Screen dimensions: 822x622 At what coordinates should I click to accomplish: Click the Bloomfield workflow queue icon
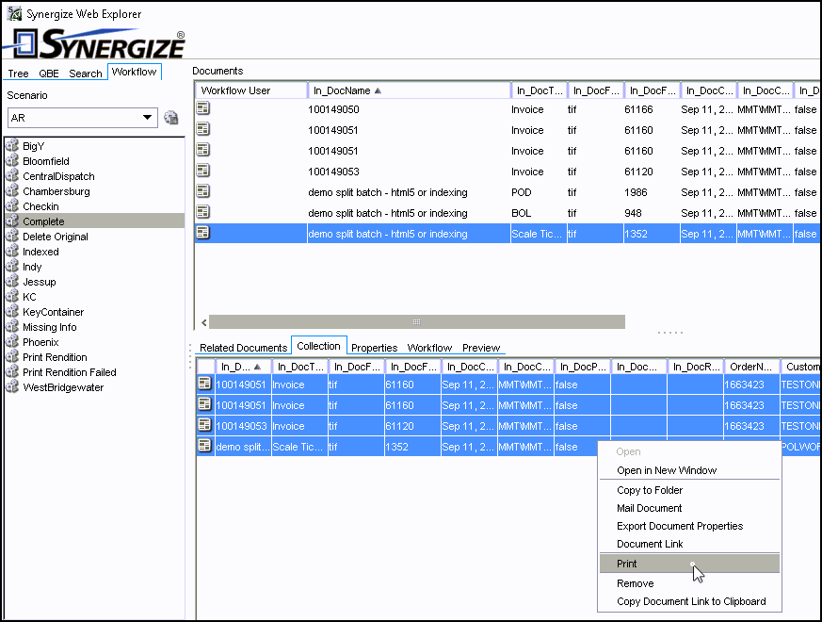click(12, 160)
